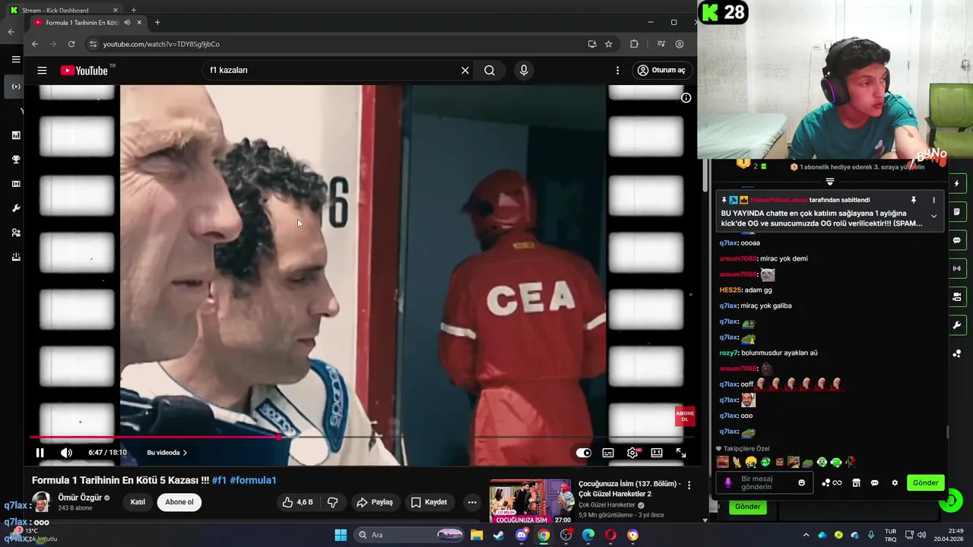
Task: Switch player to theater mode
Action: pos(657,453)
